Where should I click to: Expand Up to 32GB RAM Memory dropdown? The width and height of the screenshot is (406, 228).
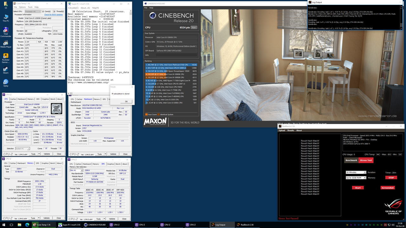pyautogui.click(x=356, y=178)
